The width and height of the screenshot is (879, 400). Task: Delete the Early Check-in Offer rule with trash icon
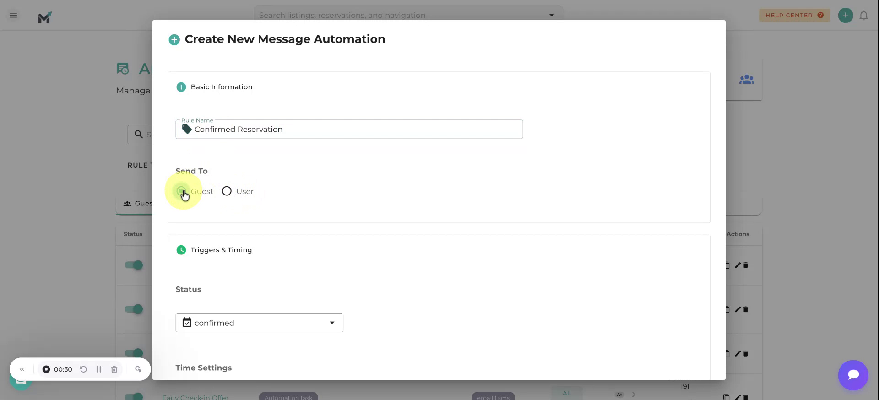[x=745, y=397]
